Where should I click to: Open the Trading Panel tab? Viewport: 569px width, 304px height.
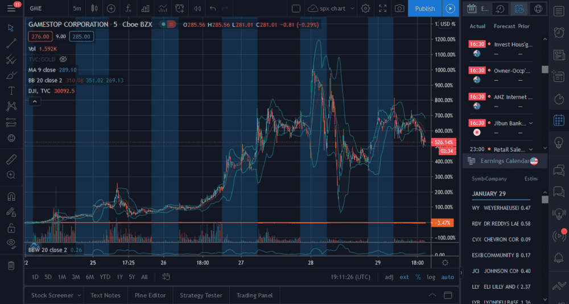[254, 295]
